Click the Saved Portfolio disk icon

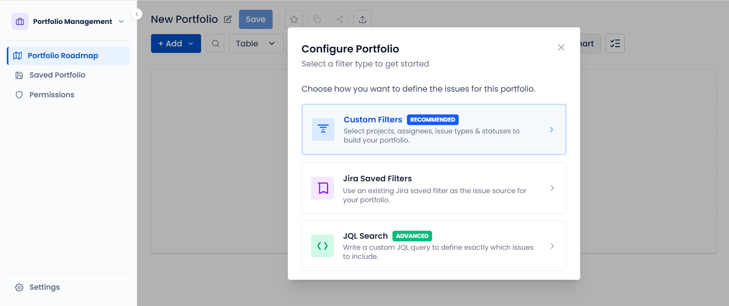19,75
